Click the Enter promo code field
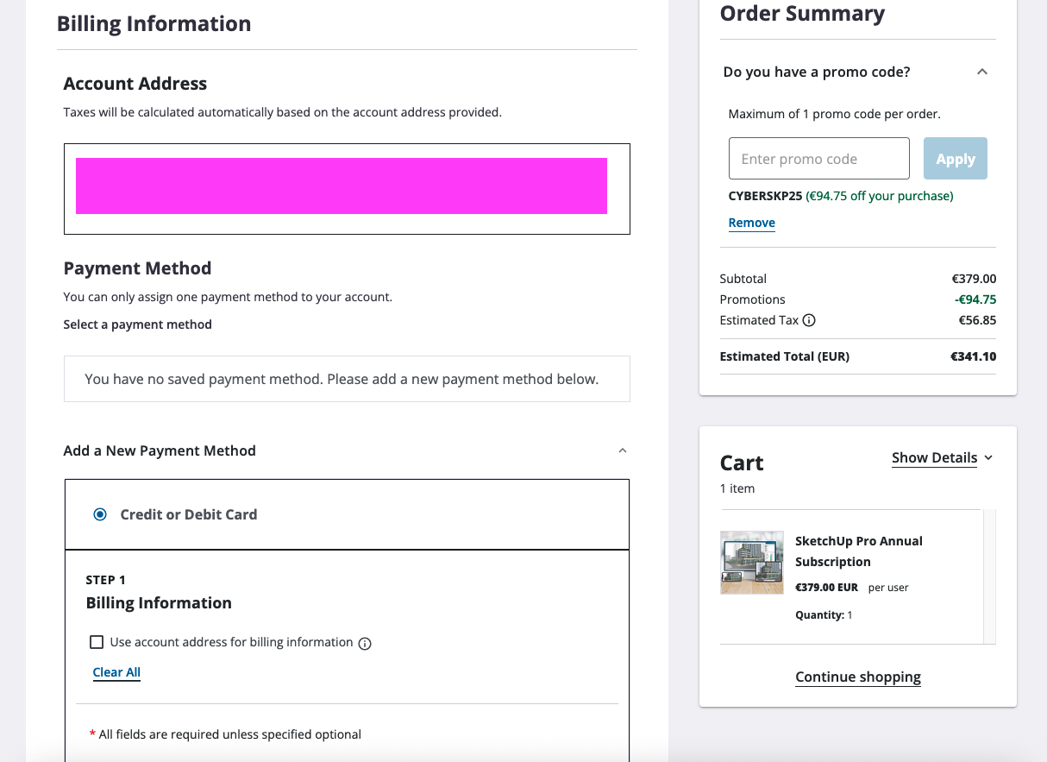The image size is (1047, 762). click(x=818, y=159)
